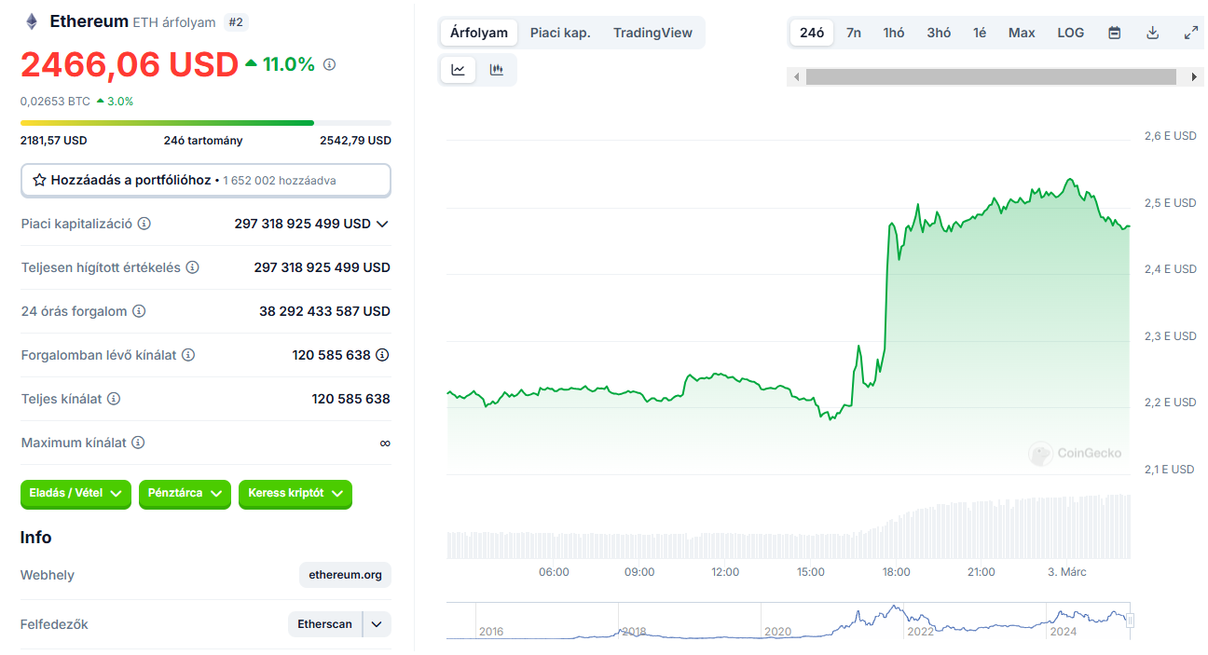Select the 1hó time range
The width and height of the screenshot is (1208, 655).
point(894,33)
